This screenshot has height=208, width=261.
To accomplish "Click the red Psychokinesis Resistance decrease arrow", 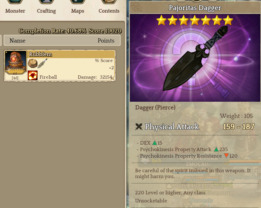I will (x=226, y=156).
